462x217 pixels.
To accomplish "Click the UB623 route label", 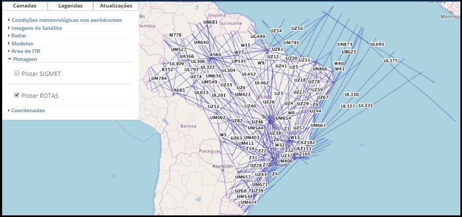I will pyautogui.click(x=349, y=52).
